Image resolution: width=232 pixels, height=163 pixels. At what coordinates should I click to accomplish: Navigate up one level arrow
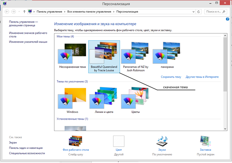pos(24,12)
